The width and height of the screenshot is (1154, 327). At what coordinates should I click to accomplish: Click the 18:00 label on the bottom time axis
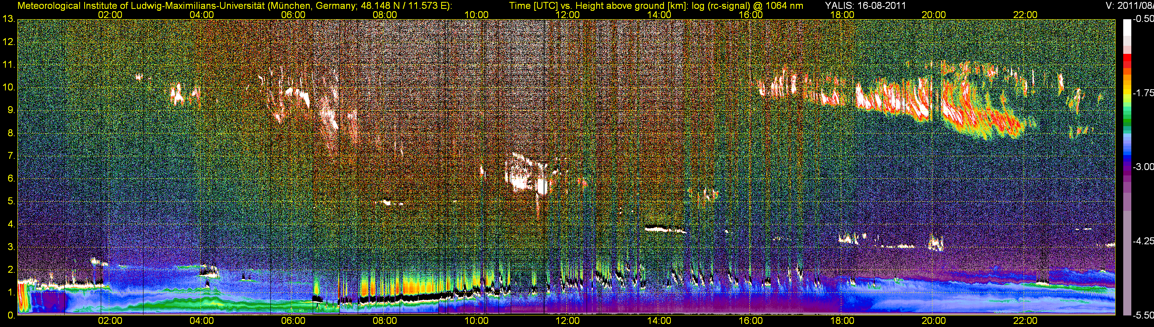pos(842,321)
